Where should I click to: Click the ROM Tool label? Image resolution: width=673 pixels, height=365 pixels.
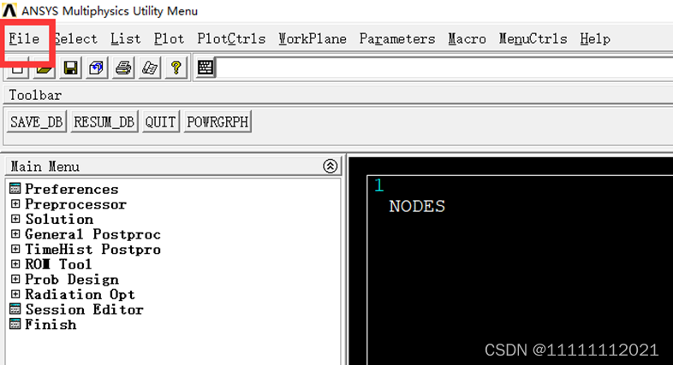click(58, 264)
